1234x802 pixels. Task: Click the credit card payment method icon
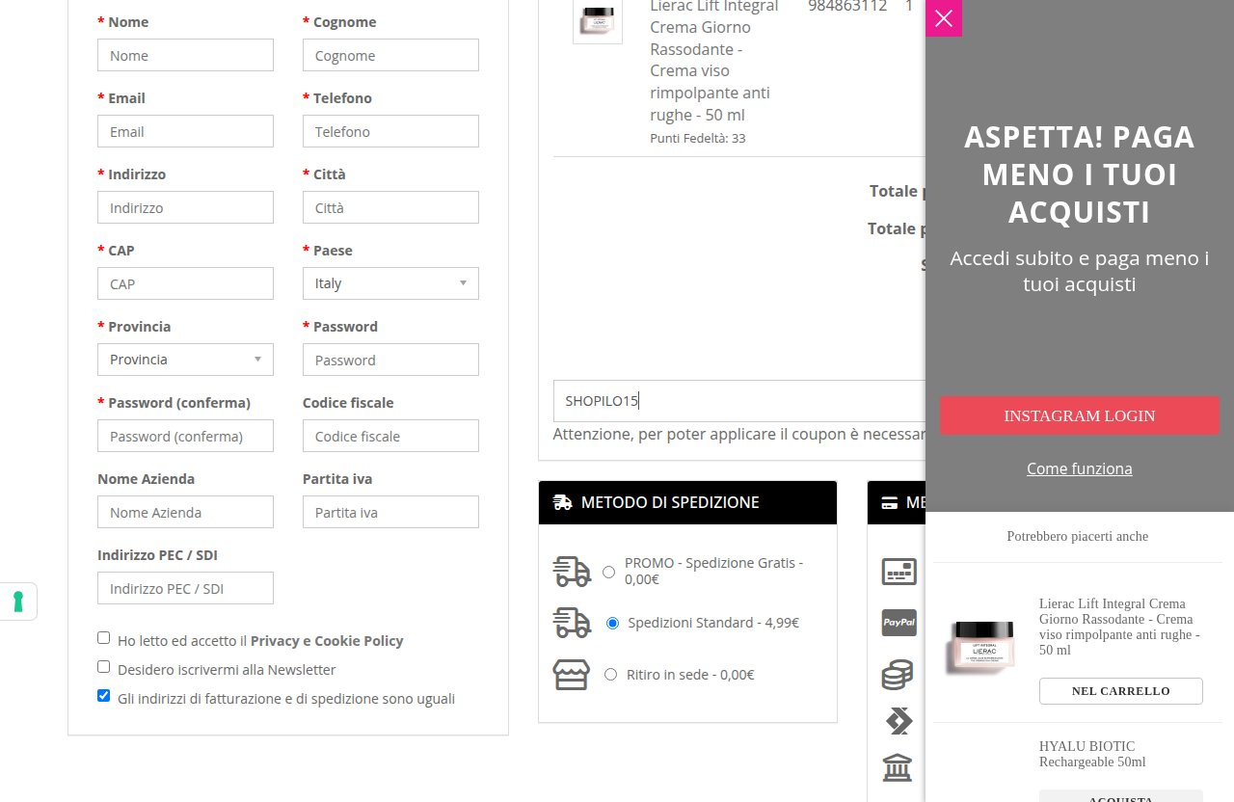click(x=899, y=572)
